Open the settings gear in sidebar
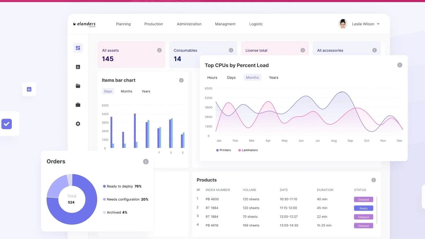Viewport: 425px width, 239px height. pos(78,124)
